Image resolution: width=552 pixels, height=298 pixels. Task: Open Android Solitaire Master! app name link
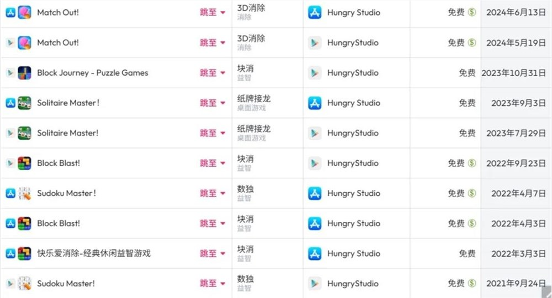tap(67, 133)
